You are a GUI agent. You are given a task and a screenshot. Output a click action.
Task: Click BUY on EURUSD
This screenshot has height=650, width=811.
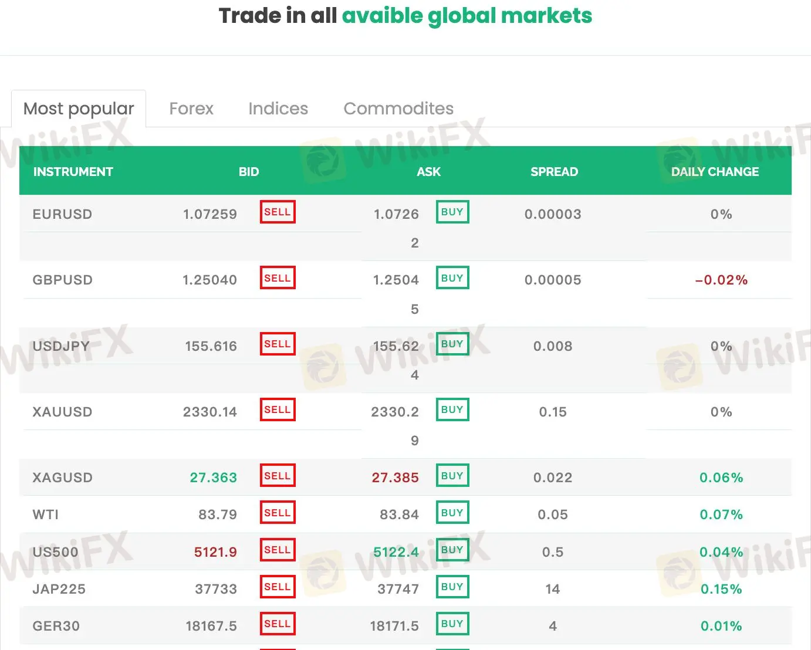coord(452,212)
